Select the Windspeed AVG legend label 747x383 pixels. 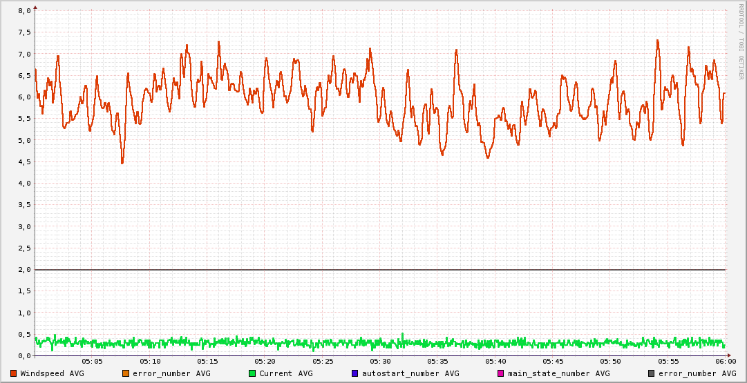[x=52, y=373]
